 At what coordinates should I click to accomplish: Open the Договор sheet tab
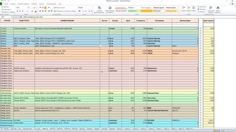(14, 129)
